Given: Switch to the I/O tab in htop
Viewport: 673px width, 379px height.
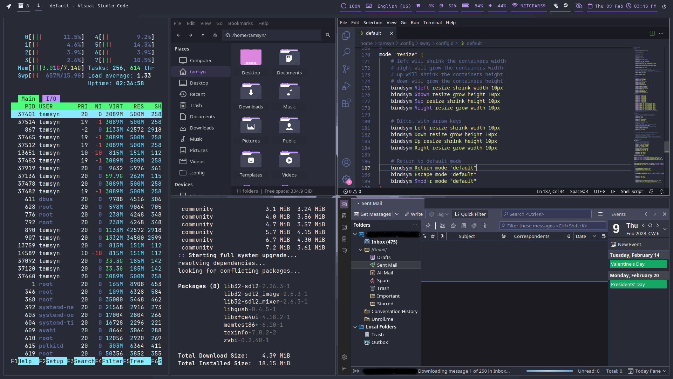Looking at the screenshot, I should (x=51, y=99).
